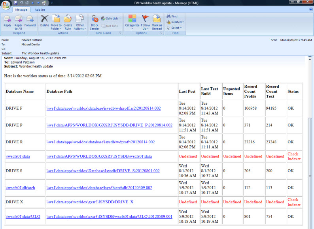Screen dimensions: 314x229
Task: Save using Quick Access toolbar icon
Action: pos(15,3)
